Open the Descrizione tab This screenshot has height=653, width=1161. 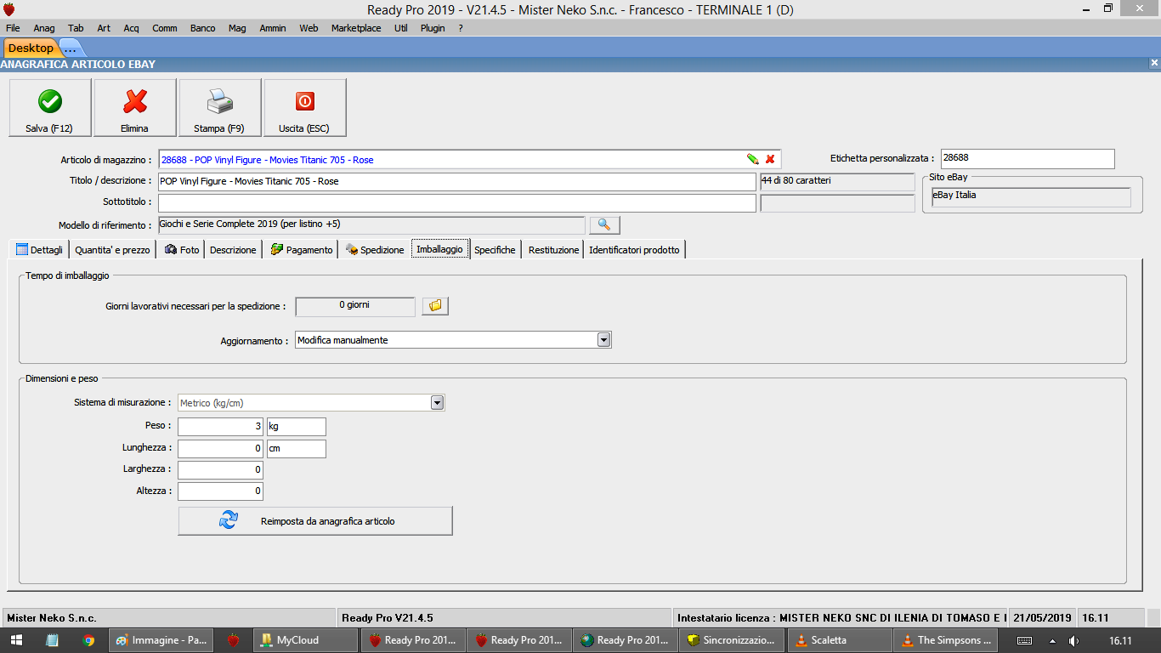tap(233, 250)
